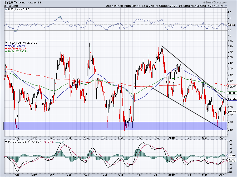Screen dimensions: 237x177
Task: Click the candlestick icon beside TSLA (Daily)
Action: (6, 43)
